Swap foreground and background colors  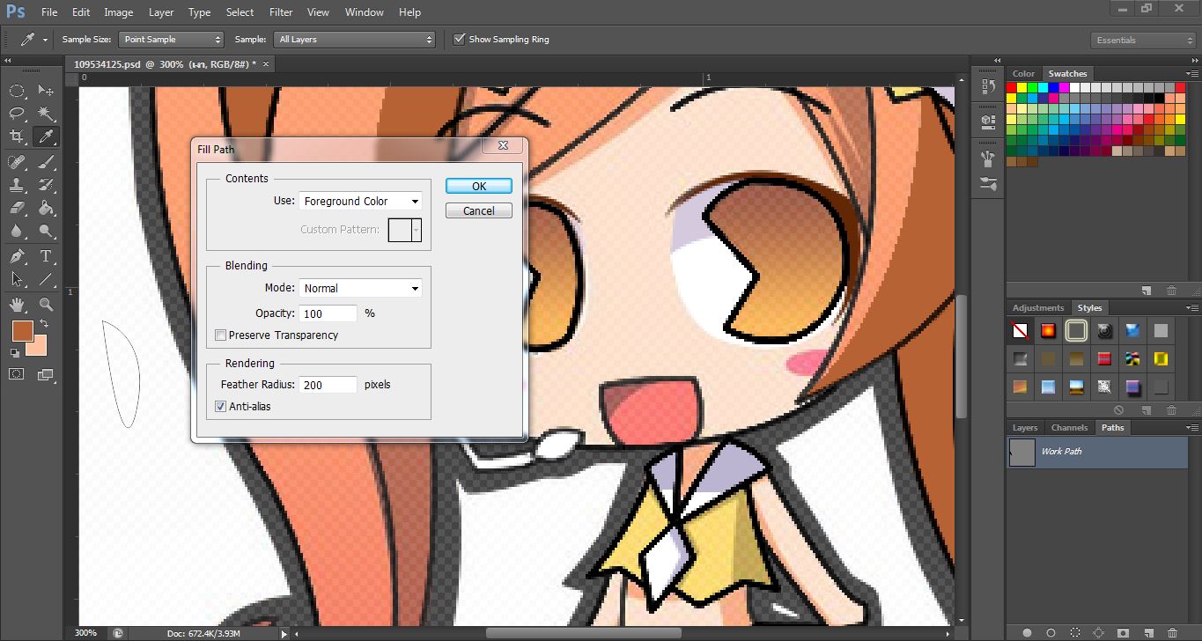44,325
